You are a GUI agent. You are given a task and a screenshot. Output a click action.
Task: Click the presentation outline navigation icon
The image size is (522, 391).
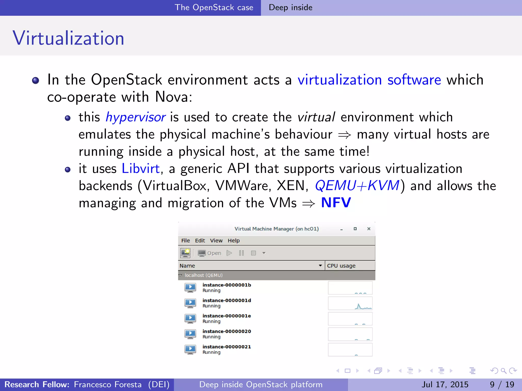pyautogui.click(x=472, y=371)
